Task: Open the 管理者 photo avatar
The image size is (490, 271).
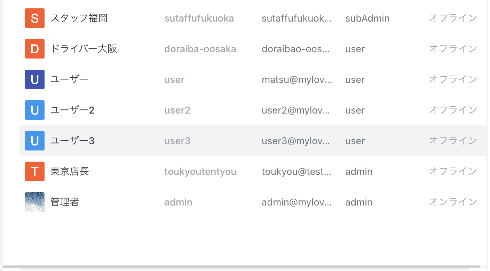Action: 35,202
